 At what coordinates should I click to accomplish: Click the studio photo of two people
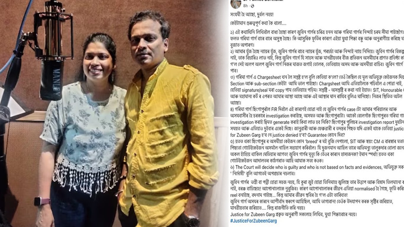pyautogui.click(x=114, y=113)
